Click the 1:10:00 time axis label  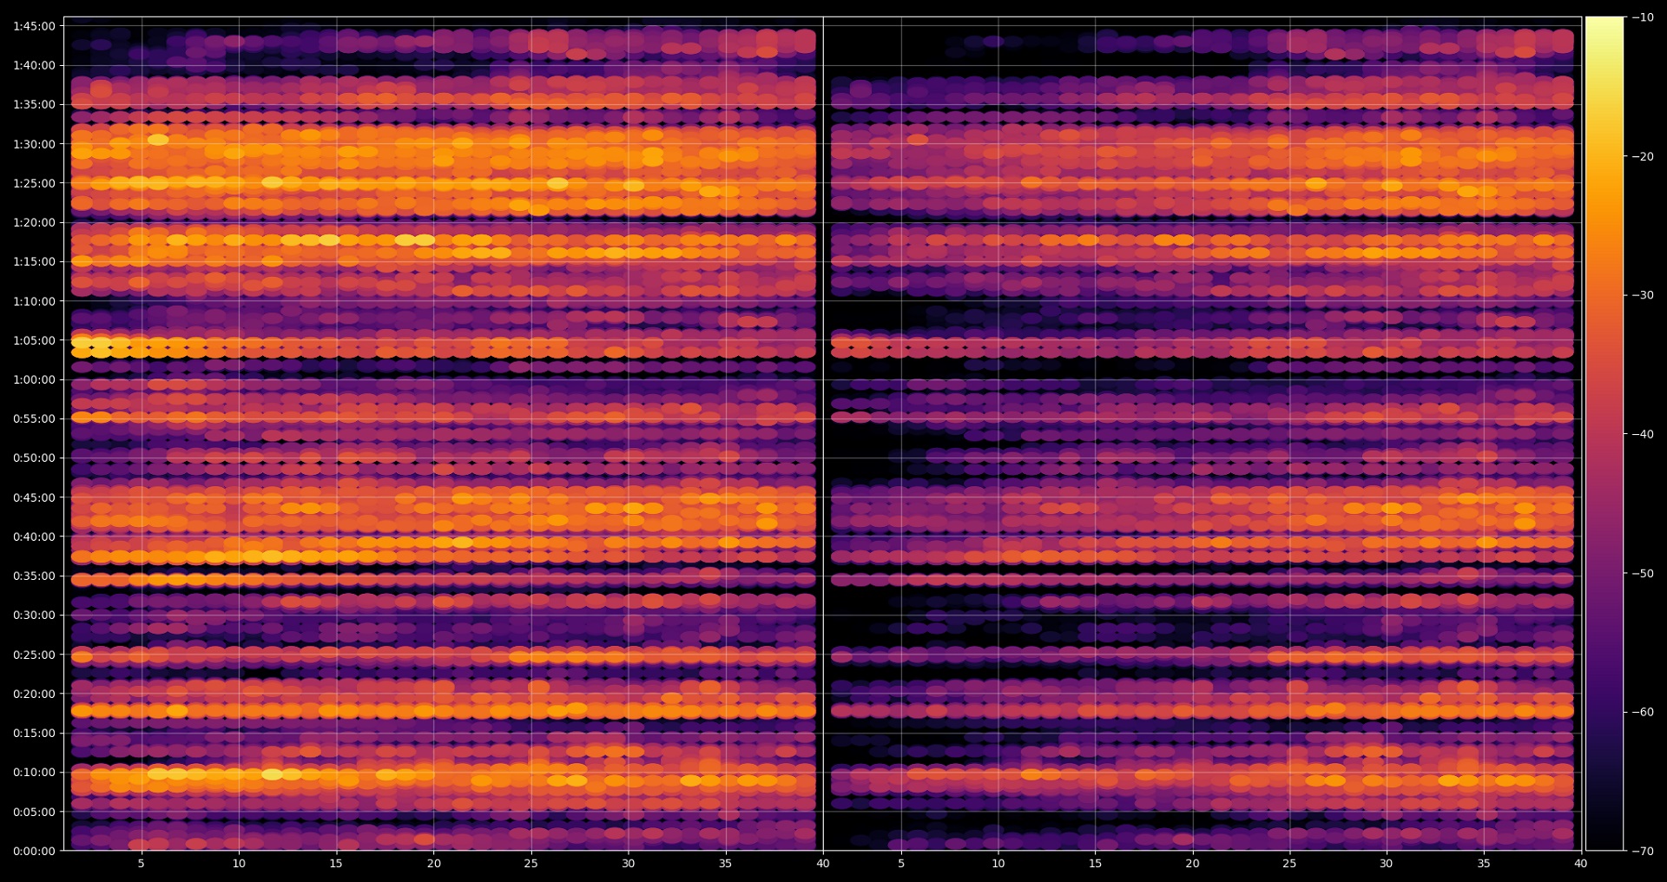coord(34,301)
